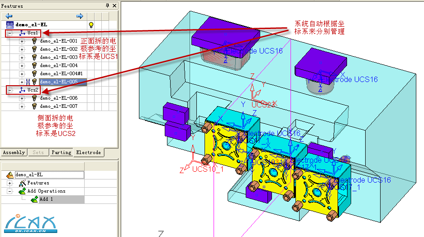Click the UCS23 coordinate label in viewport
The image size is (424, 237).
coord(263,105)
